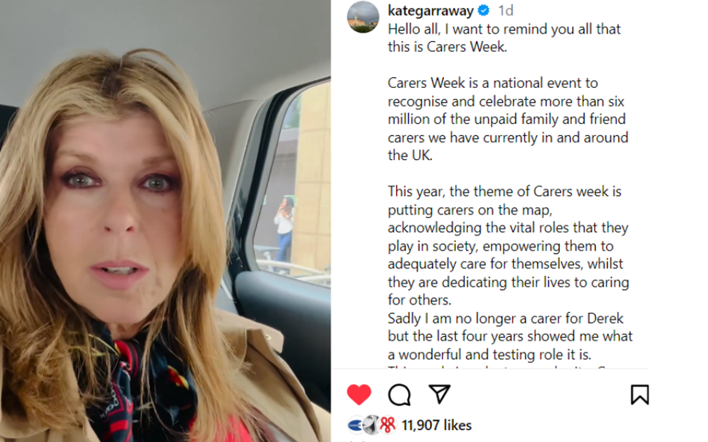Viewport: 708px width, 442px height.
Task: Open comments with the speech bubble icon
Action: [x=399, y=394]
